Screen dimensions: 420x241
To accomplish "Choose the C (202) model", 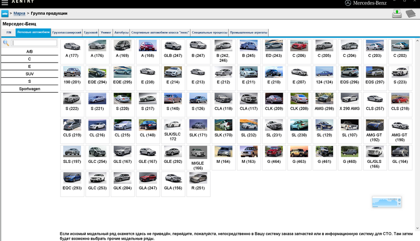I will [x=400, y=52].
